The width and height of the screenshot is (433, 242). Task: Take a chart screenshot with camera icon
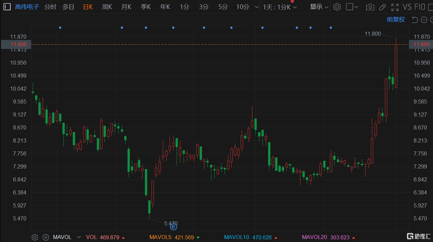coord(370,7)
